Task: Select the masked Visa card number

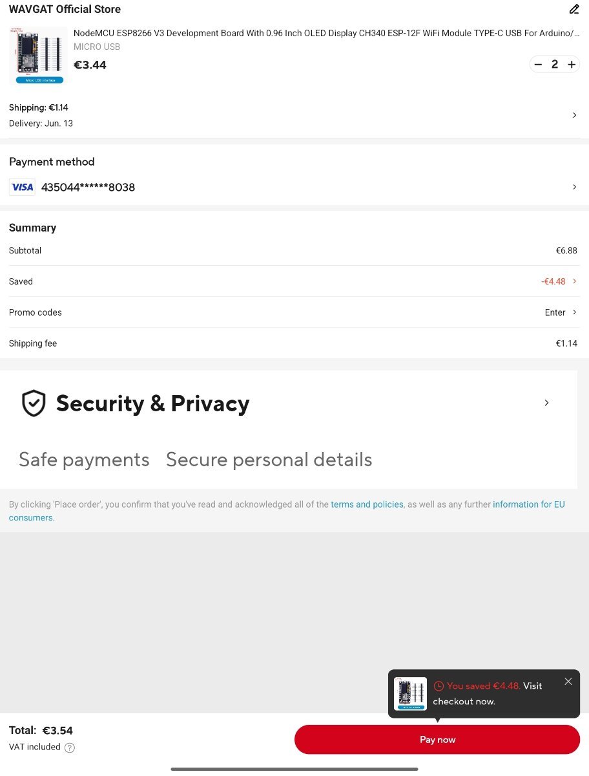Action: coord(88,188)
